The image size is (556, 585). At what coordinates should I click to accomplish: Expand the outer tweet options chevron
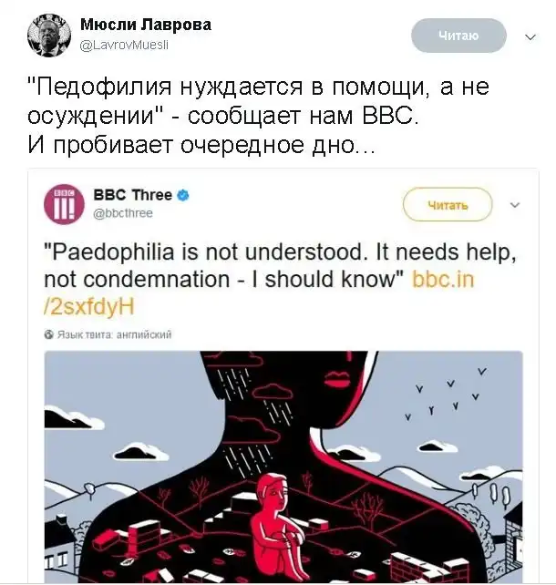(530, 37)
